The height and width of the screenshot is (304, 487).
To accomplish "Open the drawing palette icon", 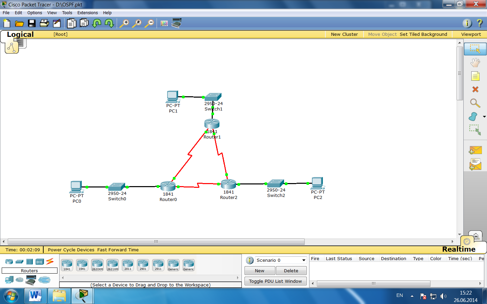I will pyautogui.click(x=164, y=23).
